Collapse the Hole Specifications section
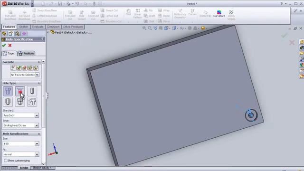 pos(39,134)
